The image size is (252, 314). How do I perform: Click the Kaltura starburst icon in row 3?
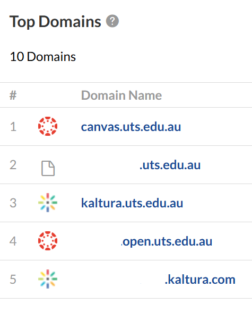point(48,203)
